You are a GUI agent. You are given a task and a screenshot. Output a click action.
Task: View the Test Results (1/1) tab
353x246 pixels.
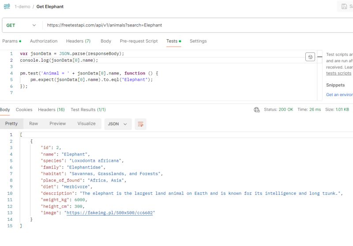(88, 110)
